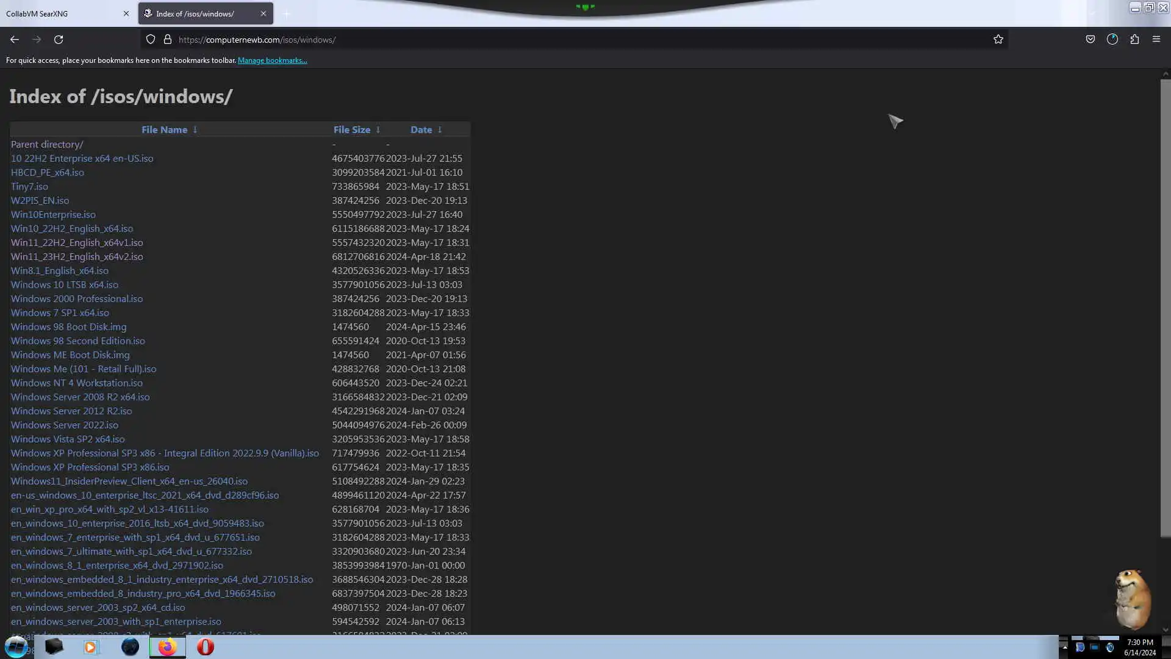Open the Manage bookmarks link
Viewport: 1171px width, 659px height.
pos(272,60)
